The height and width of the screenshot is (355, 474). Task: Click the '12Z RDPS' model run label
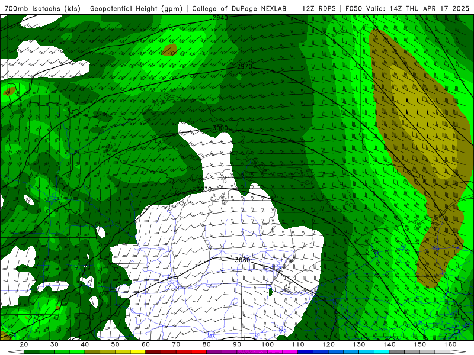[319, 8]
